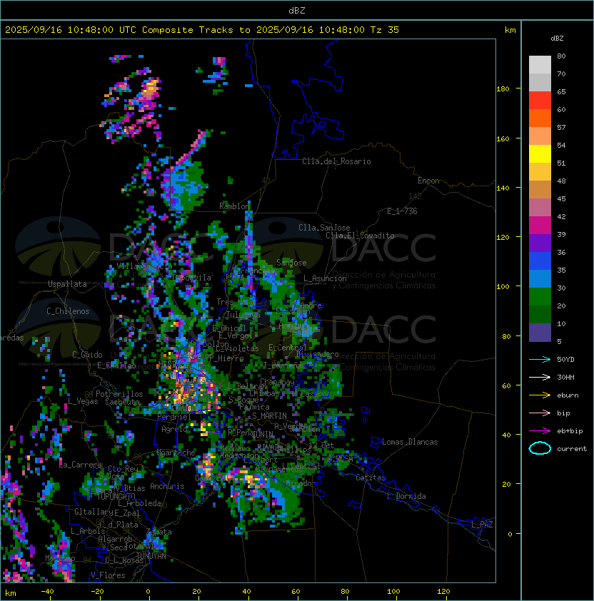Pick the slate purple 5-10 dBZ swatch
The height and width of the screenshot is (601, 594).
click(540, 333)
